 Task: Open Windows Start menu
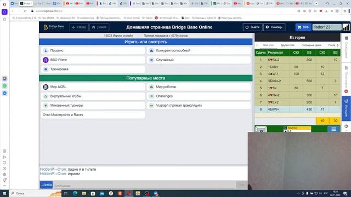coord(4,193)
